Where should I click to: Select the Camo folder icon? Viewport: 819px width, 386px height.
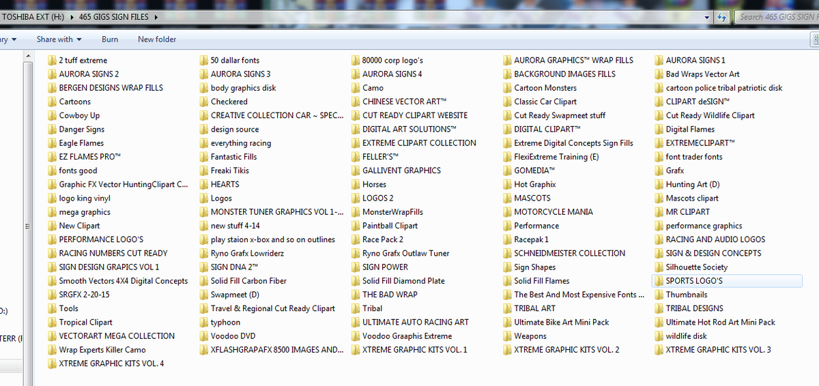[356, 88]
